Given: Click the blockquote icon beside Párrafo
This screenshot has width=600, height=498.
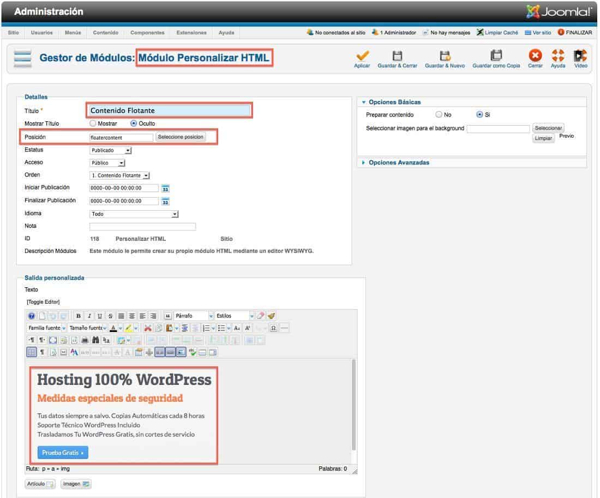Looking at the screenshot, I should [167, 316].
